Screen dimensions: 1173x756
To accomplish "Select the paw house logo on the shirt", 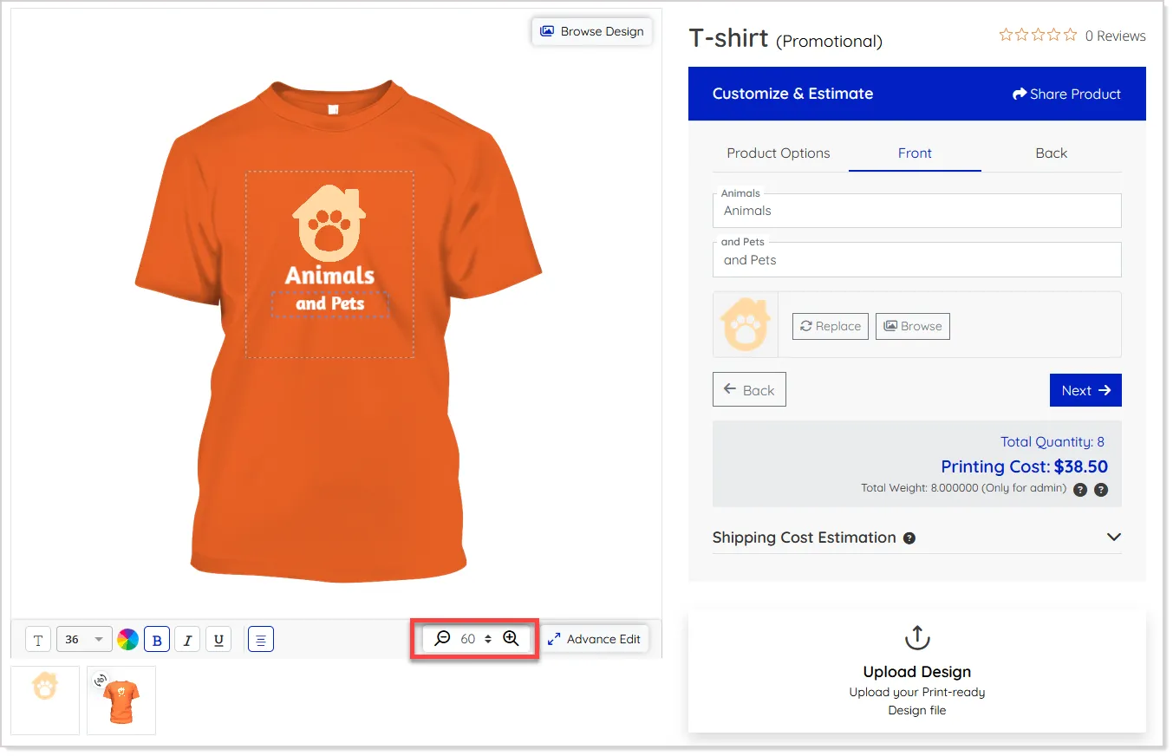I will pos(330,224).
